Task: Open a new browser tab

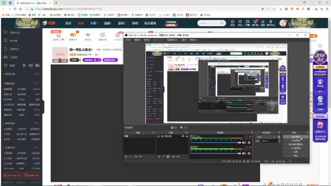Action: 56,3
